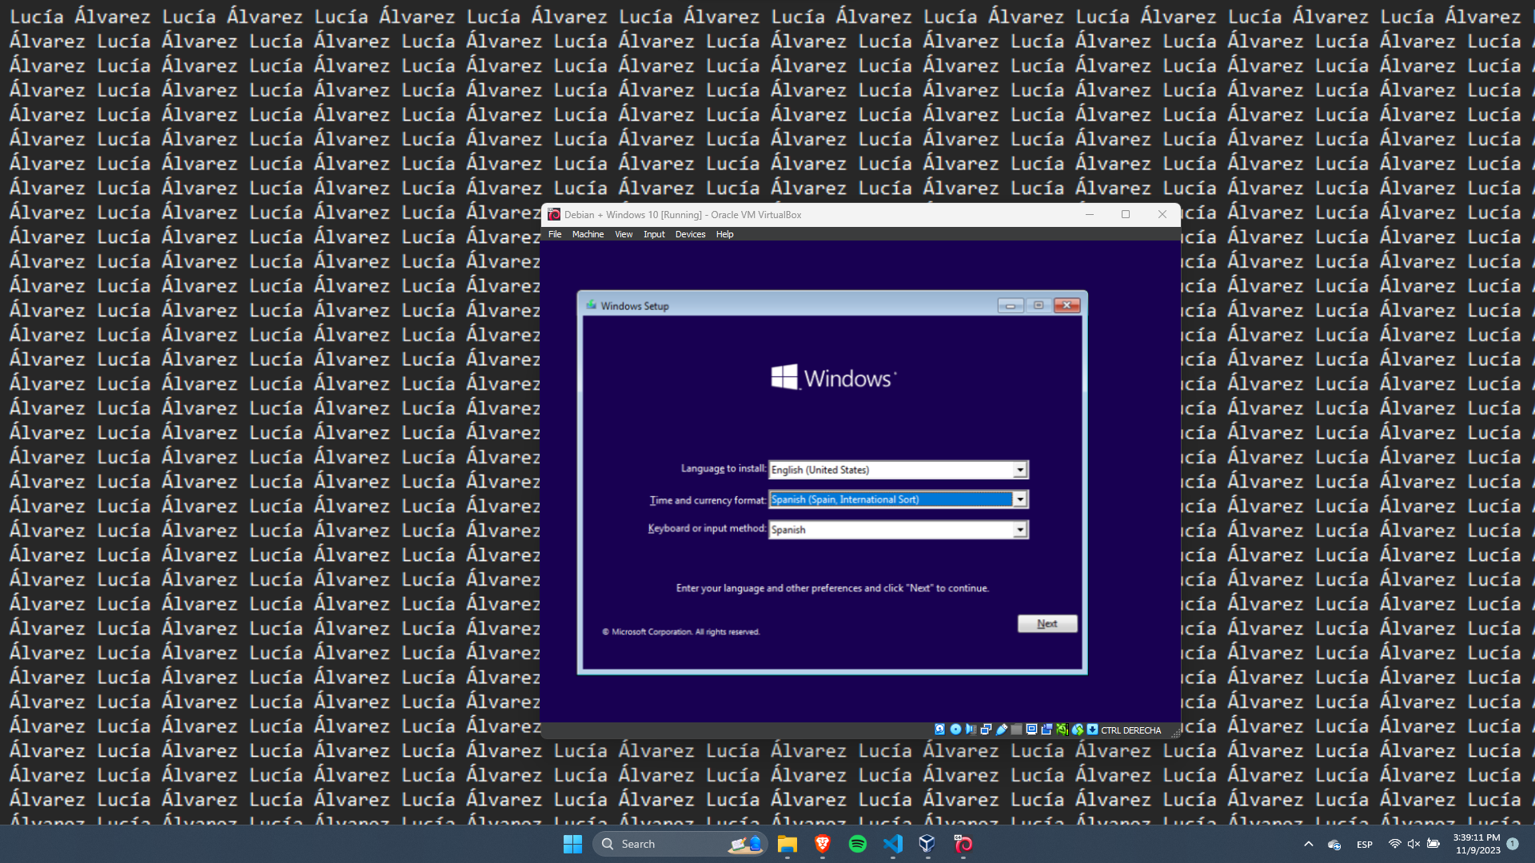Open the View menu in VirtualBox

coord(624,234)
